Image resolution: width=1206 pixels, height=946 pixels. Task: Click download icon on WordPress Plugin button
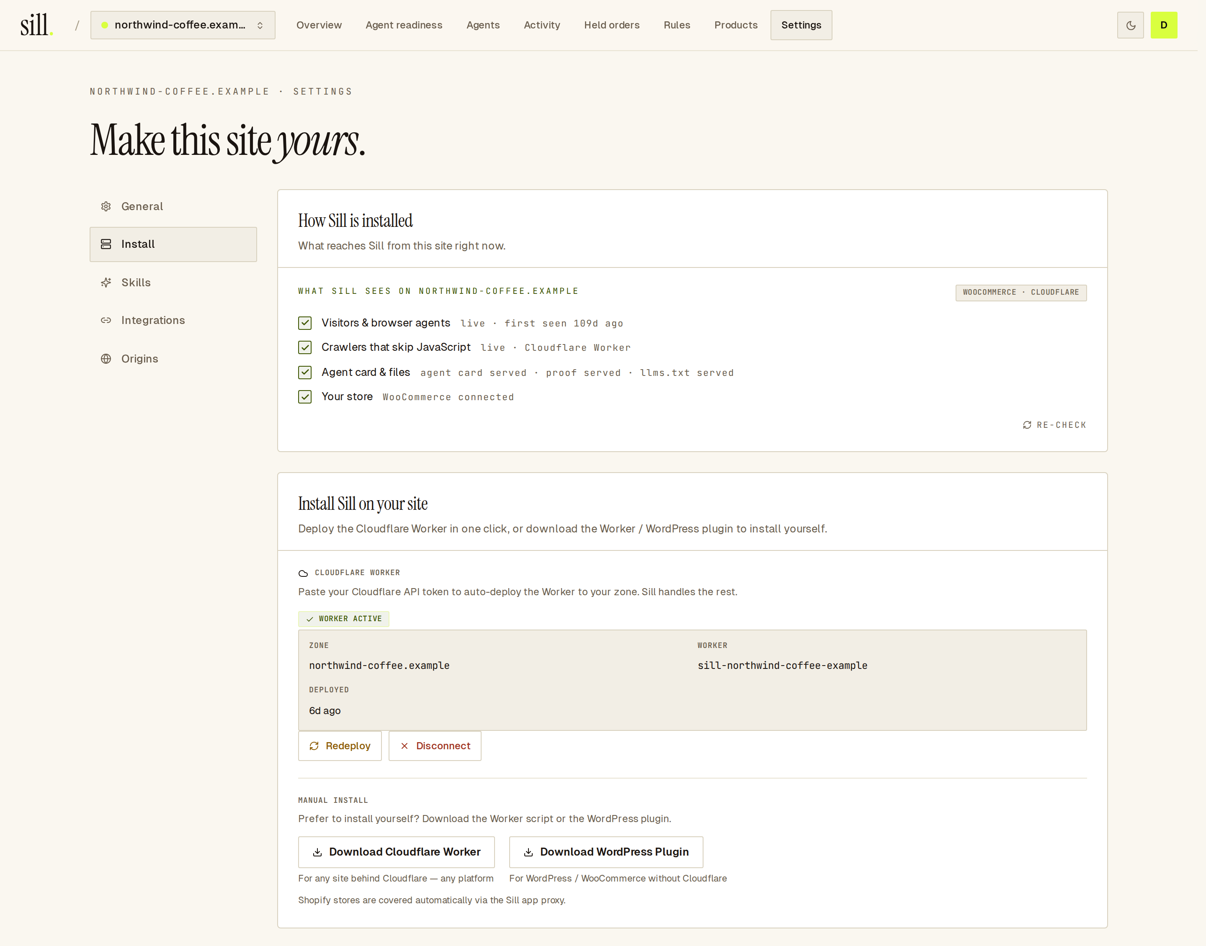[x=528, y=852]
